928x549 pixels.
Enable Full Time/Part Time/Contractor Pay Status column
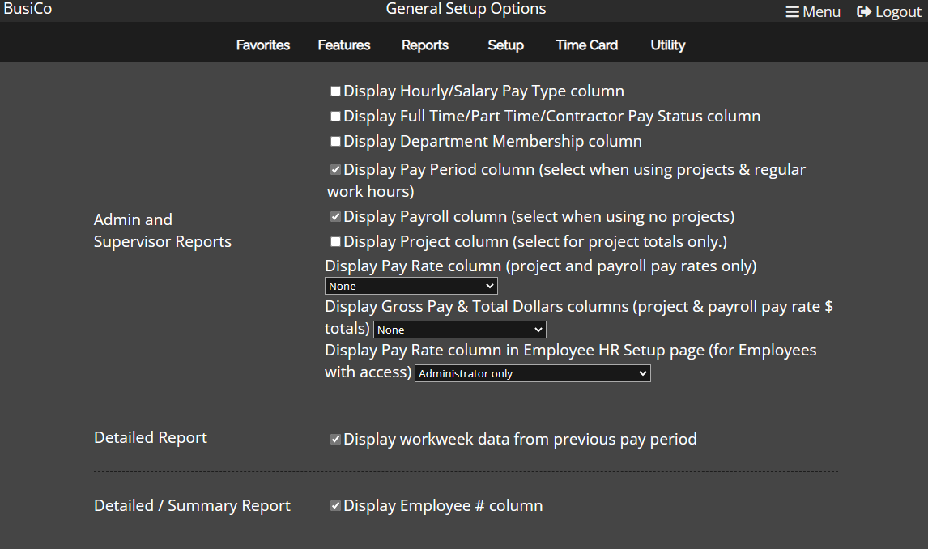point(335,117)
